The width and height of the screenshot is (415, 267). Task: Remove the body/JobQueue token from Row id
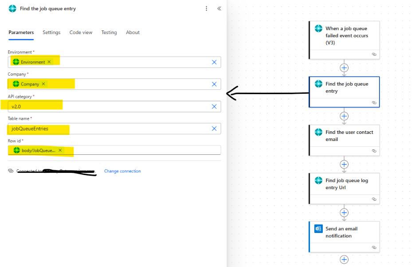click(60, 150)
